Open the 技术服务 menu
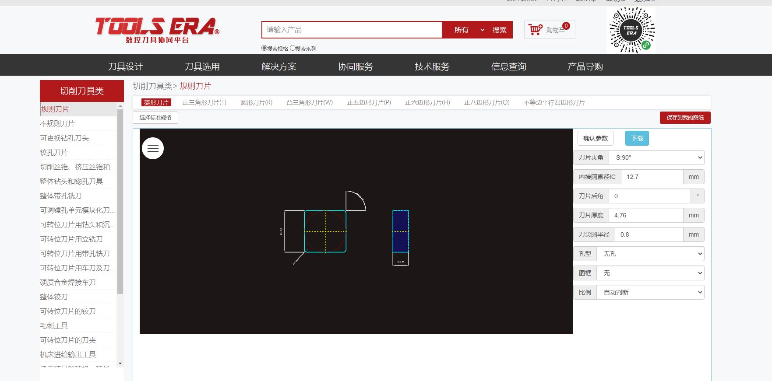 coord(432,66)
